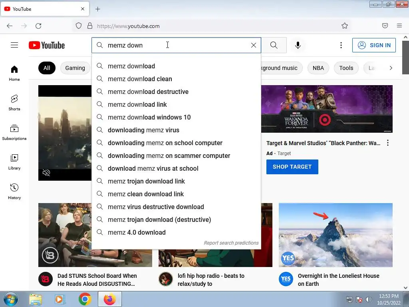409x307 pixels.
Task: Open Wakanda Forever ad banner thumbnail
Action: [327, 109]
